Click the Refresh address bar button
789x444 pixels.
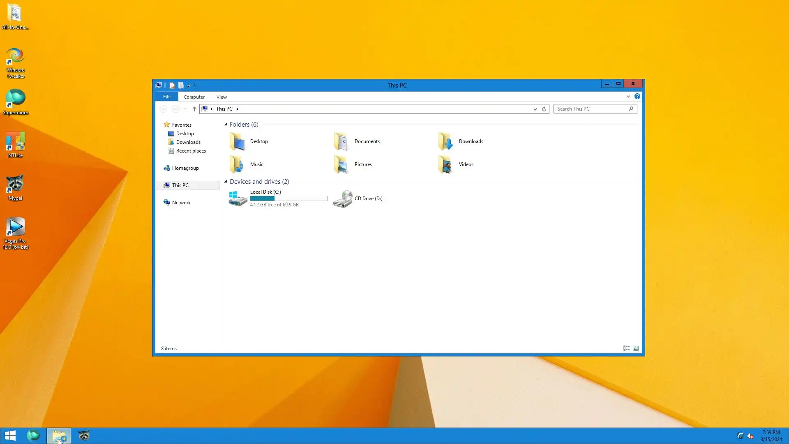pyautogui.click(x=544, y=109)
